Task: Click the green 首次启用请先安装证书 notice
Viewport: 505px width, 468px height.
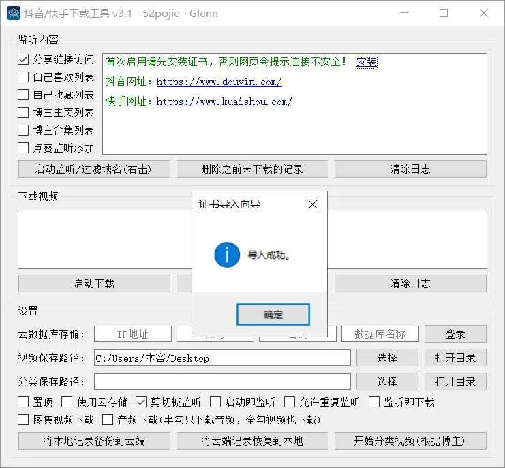Action: (x=226, y=61)
